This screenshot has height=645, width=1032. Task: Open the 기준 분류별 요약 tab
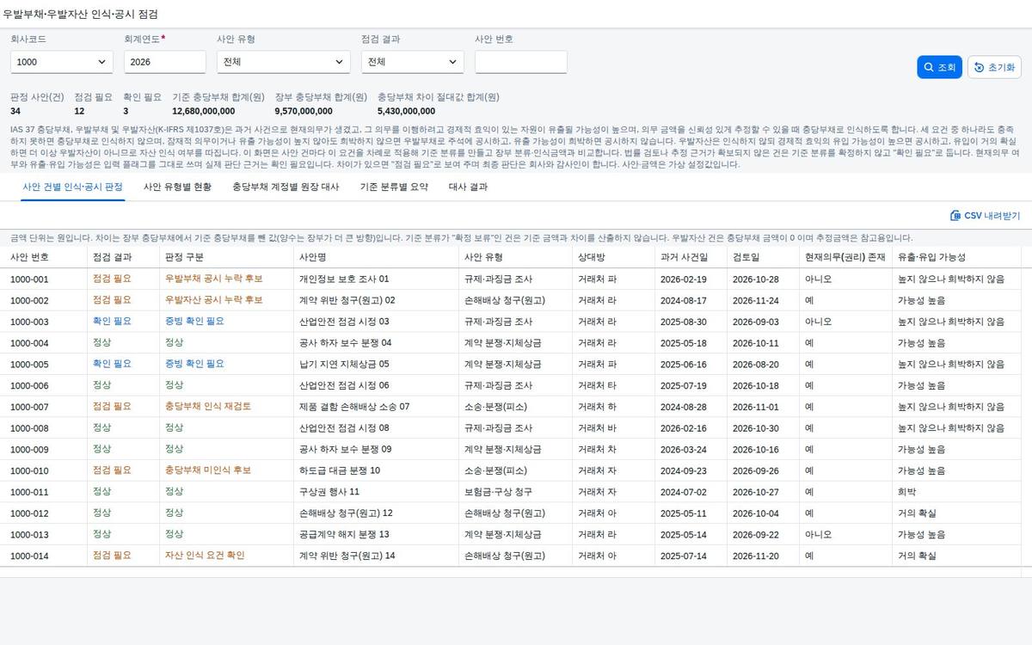click(x=394, y=187)
